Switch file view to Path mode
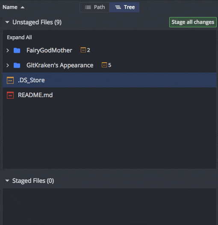The height and width of the screenshot is (225, 218). [94, 7]
